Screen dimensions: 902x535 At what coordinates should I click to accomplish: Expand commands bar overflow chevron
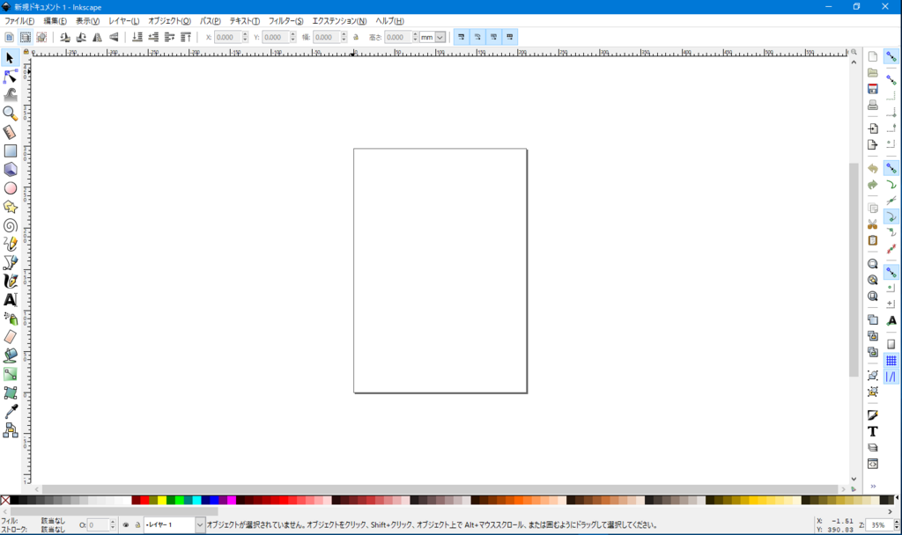873,486
